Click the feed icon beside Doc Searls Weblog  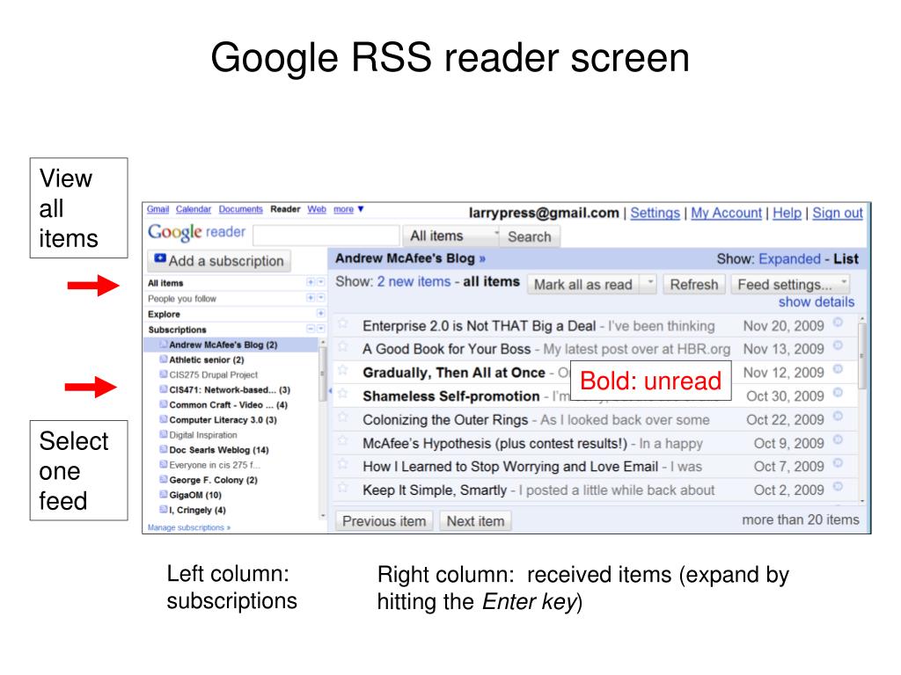point(163,449)
